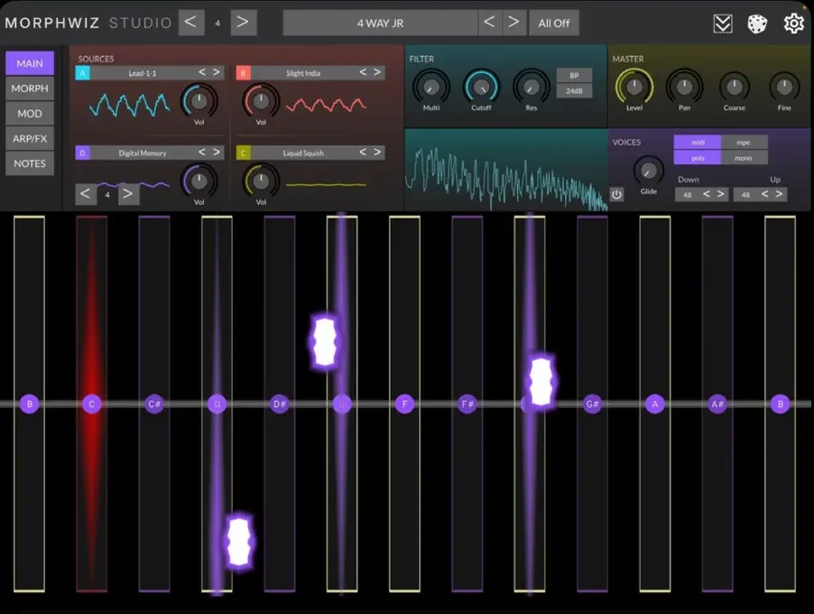Viewport: 814px width, 614px height.
Task: Open the Lead-1-1 waveform name
Action: pyautogui.click(x=143, y=73)
